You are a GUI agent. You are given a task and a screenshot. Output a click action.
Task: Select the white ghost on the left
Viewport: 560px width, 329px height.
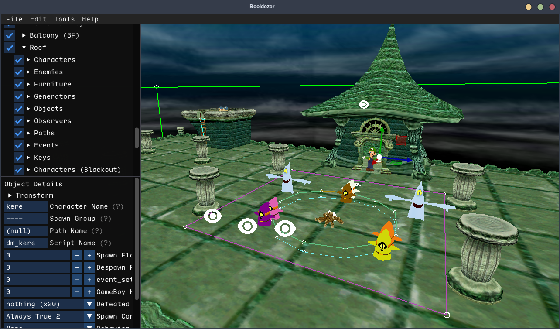[287, 179]
